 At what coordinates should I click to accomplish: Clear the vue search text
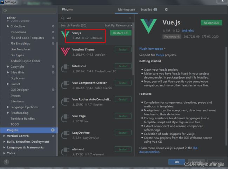pos(130,18)
